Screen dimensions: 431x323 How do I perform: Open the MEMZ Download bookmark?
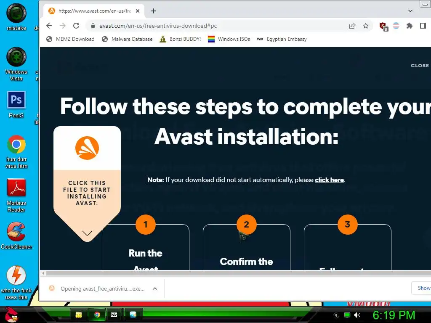click(x=70, y=39)
